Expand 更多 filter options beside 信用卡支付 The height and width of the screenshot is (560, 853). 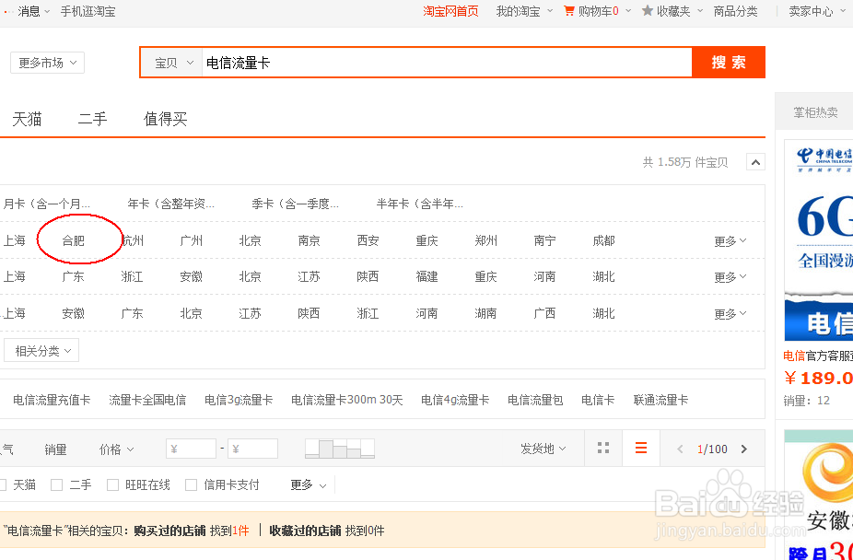(x=308, y=485)
